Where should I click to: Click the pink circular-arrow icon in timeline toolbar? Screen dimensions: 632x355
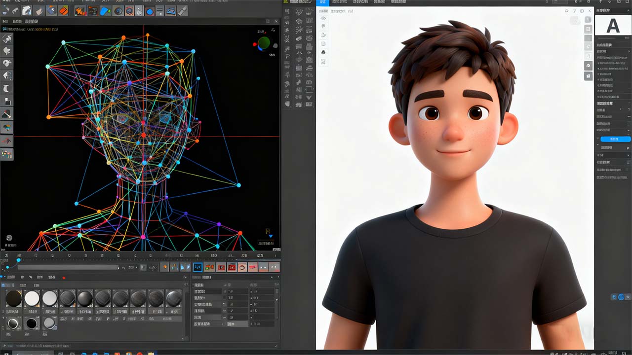coord(242,267)
